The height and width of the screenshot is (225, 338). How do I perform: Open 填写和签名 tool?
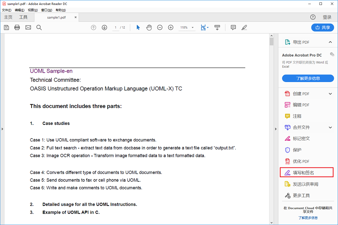306,173
